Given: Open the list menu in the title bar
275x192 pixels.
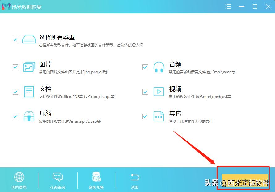Looking at the screenshot, I should (x=228, y=6).
